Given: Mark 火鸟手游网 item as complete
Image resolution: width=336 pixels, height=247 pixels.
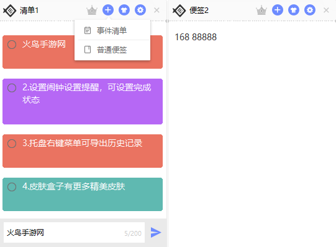Looking at the screenshot, I should pos(12,45).
